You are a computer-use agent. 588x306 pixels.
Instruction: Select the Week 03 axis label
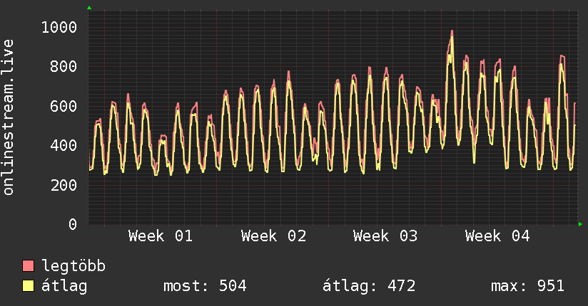click(x=385, y=236)
